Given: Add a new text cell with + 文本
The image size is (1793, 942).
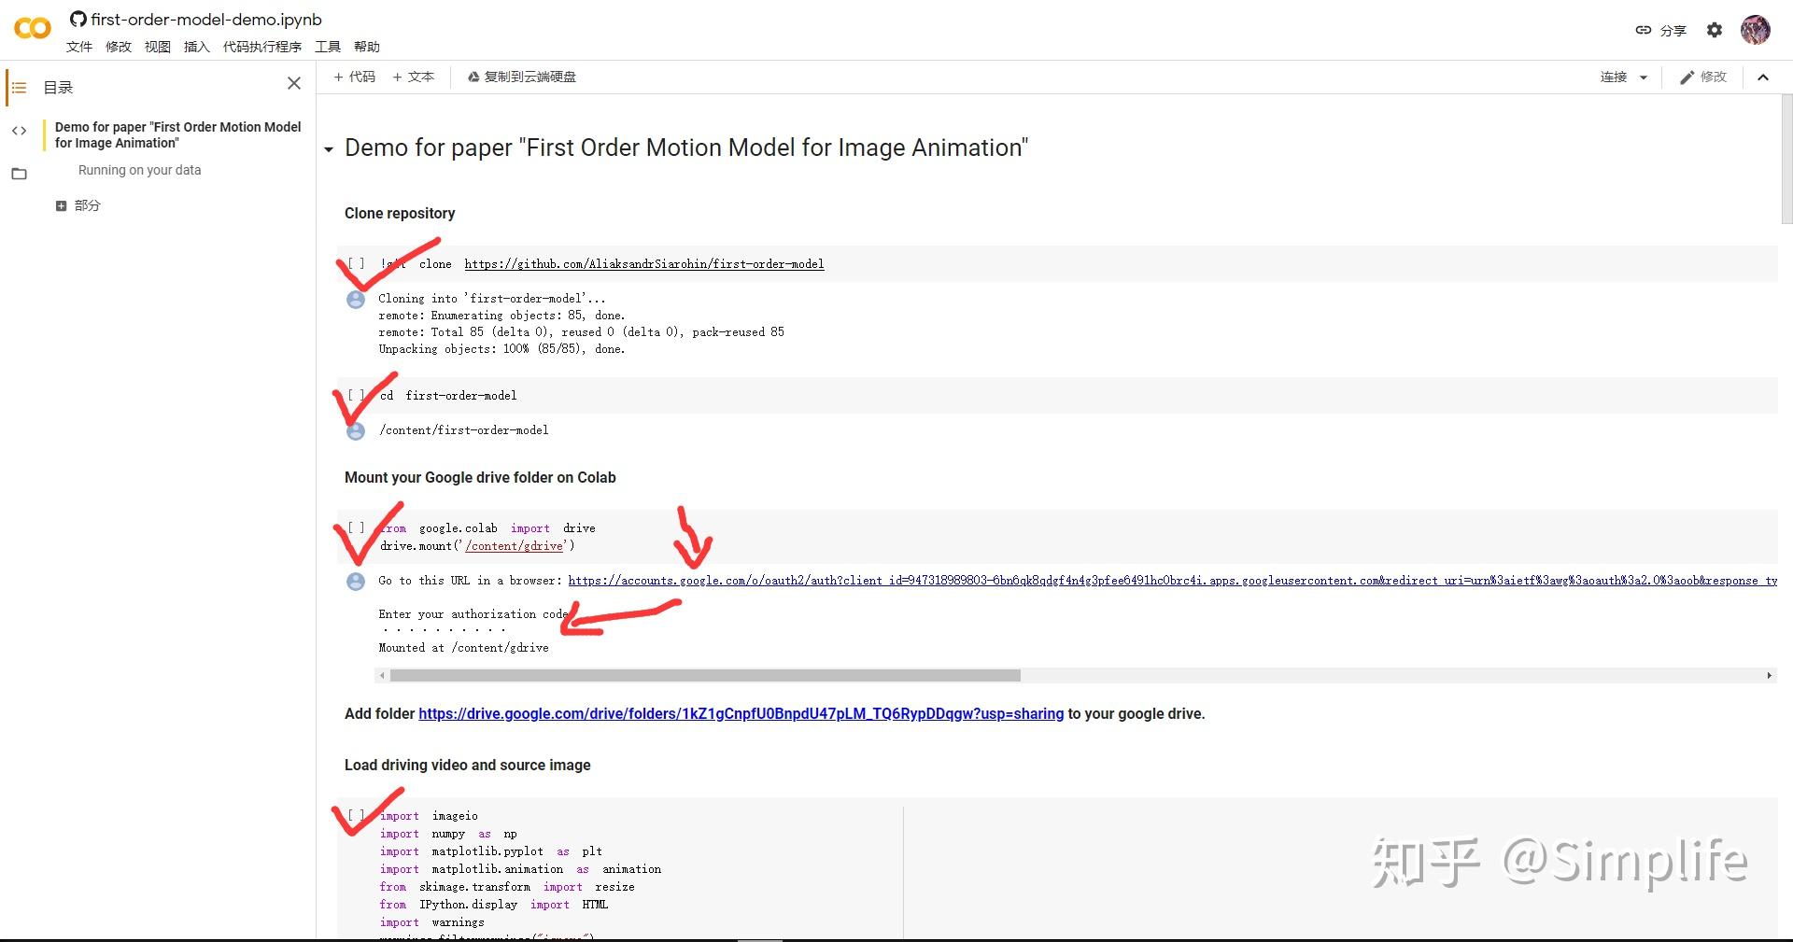Looking at the screenshot, I should click(x=413, y=77).
